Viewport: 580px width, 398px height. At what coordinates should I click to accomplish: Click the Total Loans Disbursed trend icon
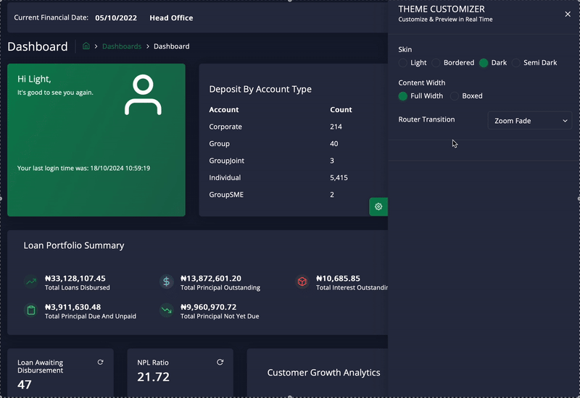pos(30,282)
